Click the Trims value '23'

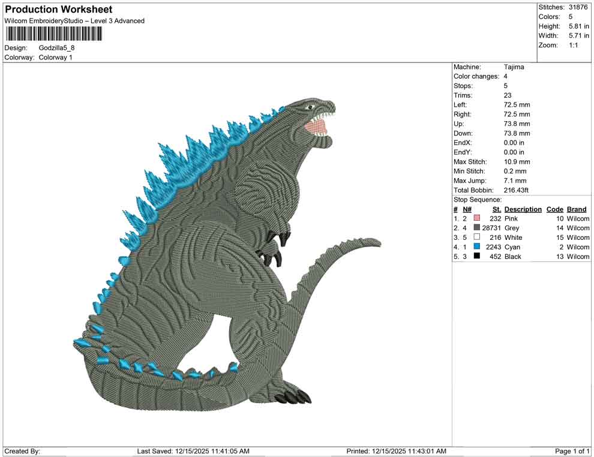(508, 95)
